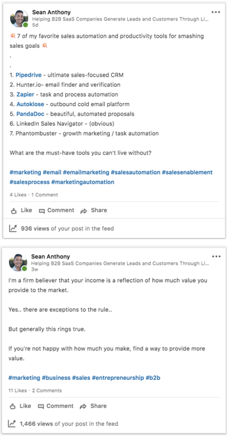
Task: Open the Zapier company link
Action: (x=26, y=95)
